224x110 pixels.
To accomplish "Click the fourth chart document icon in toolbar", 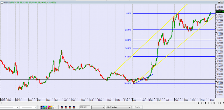I will (x=74, y=107).
